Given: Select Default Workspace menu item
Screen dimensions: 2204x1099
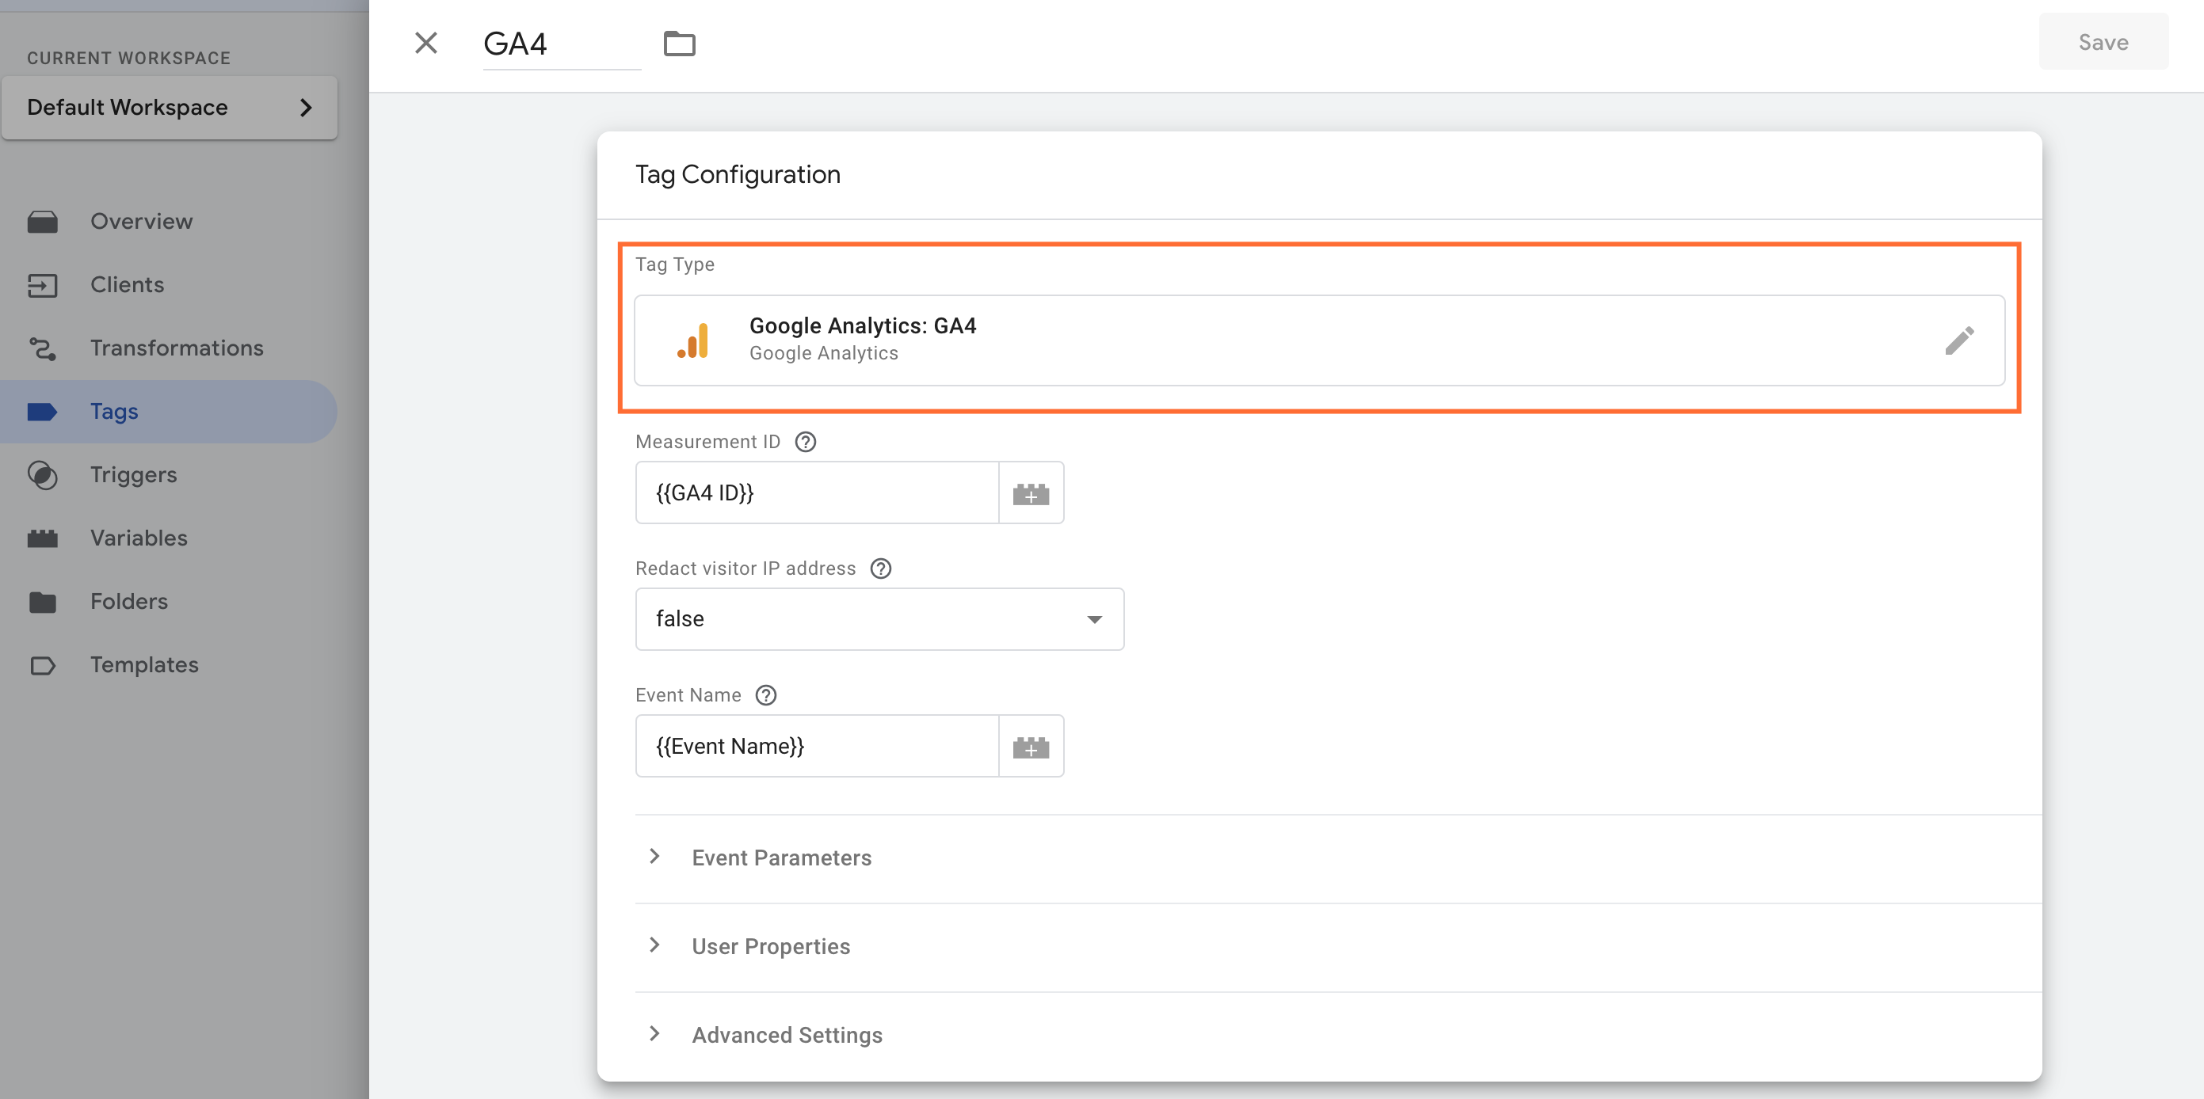Looking at the screenshot, I should [x=169, y=105].
